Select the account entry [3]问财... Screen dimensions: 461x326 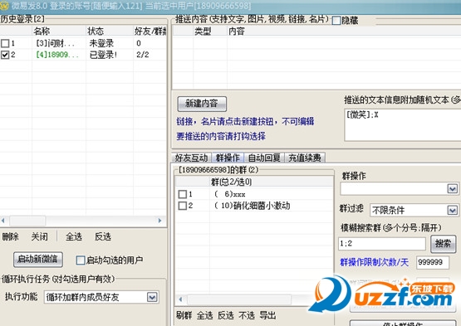[x=56, y=43]
